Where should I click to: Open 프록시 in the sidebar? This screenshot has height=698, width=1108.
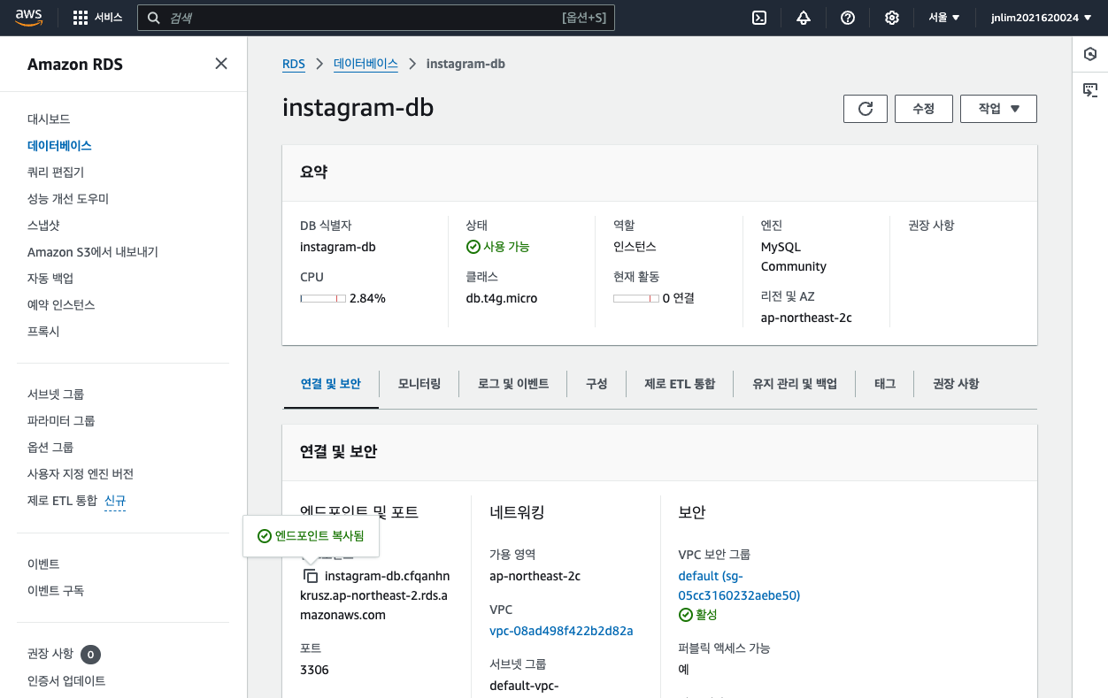click(x=43, y=331)
